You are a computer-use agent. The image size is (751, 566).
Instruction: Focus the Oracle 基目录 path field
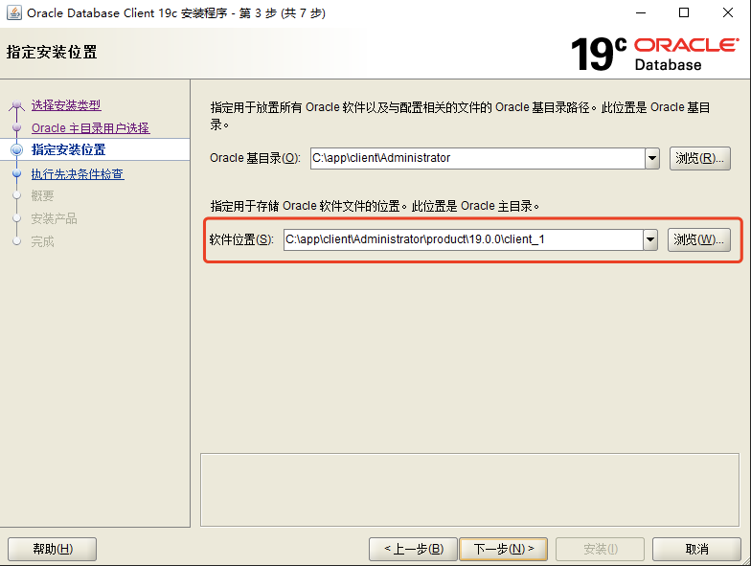(x=477, y=158)
